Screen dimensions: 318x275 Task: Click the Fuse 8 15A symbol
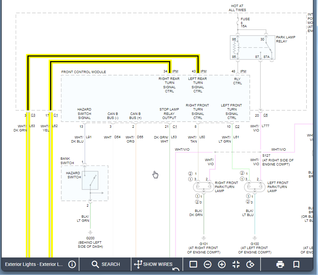pos(238,23)
